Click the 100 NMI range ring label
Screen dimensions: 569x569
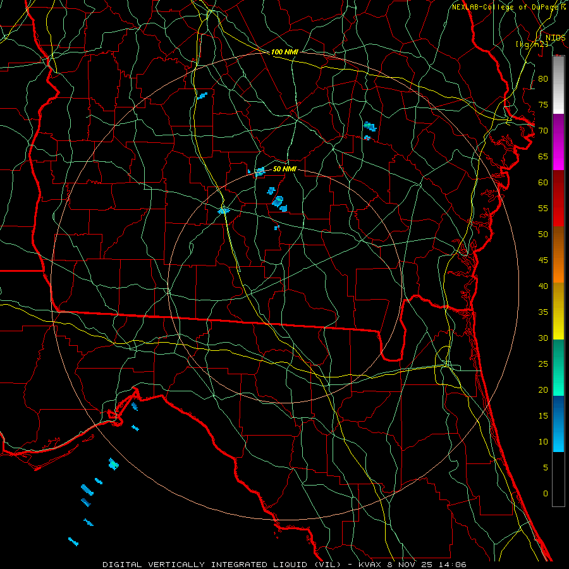pos(284,52)
